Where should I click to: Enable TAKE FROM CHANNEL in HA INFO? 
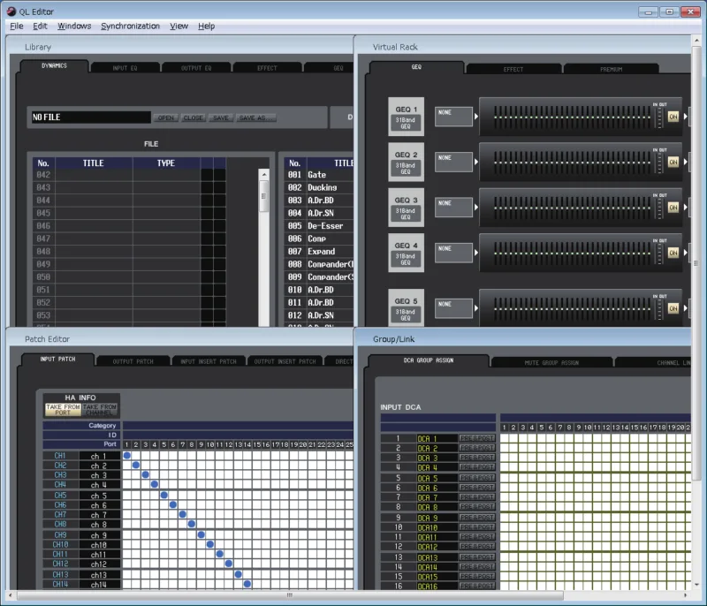point(100,410)
